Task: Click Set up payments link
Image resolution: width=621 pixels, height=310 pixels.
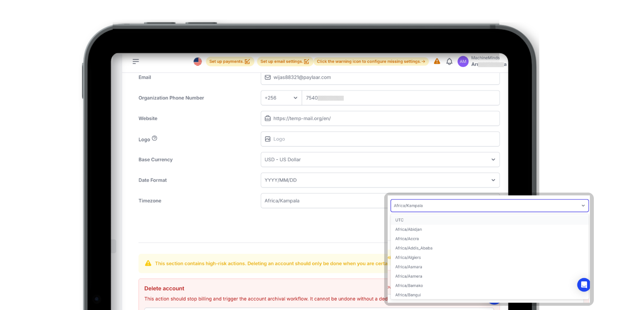Action: [x=229, y=62]
